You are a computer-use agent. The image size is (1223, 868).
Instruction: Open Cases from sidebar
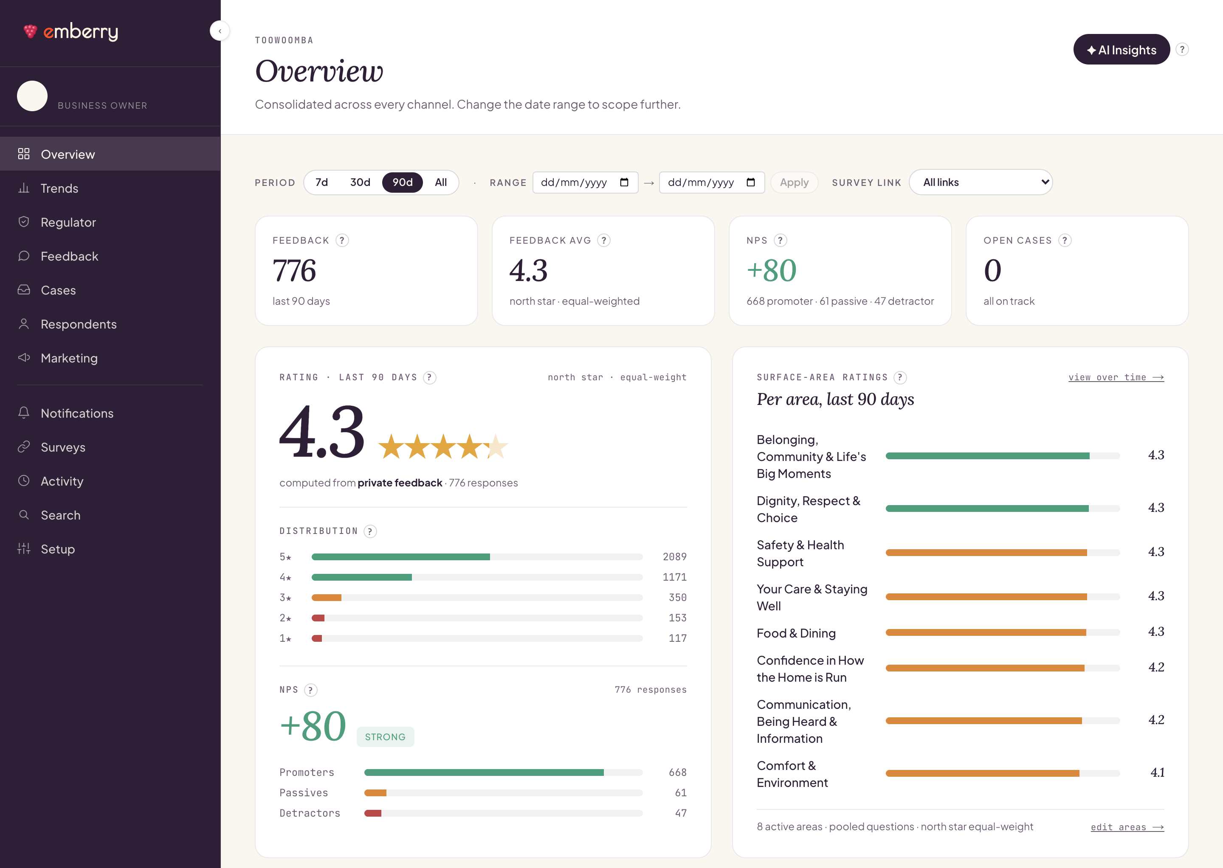[110, 290]
